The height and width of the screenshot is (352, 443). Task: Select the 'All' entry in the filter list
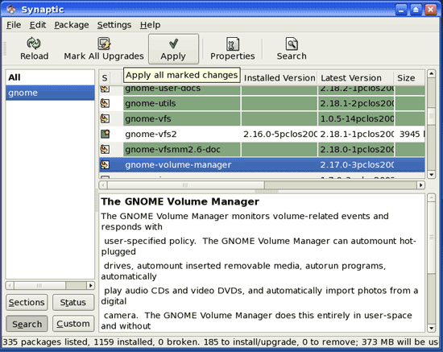[50, 77]
